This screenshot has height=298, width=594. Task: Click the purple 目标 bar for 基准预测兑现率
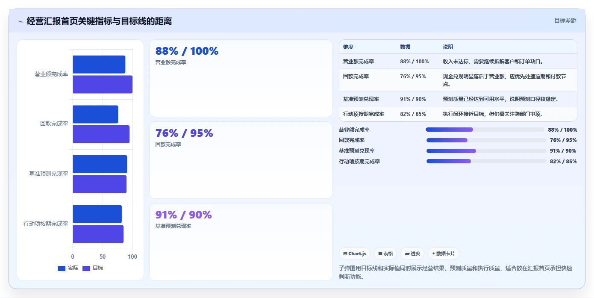tap(100, 184)
